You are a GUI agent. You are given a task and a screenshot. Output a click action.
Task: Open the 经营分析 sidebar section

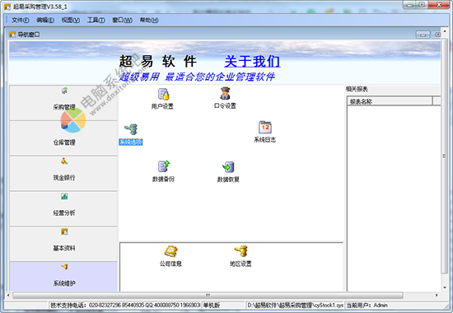click(63, 208)
